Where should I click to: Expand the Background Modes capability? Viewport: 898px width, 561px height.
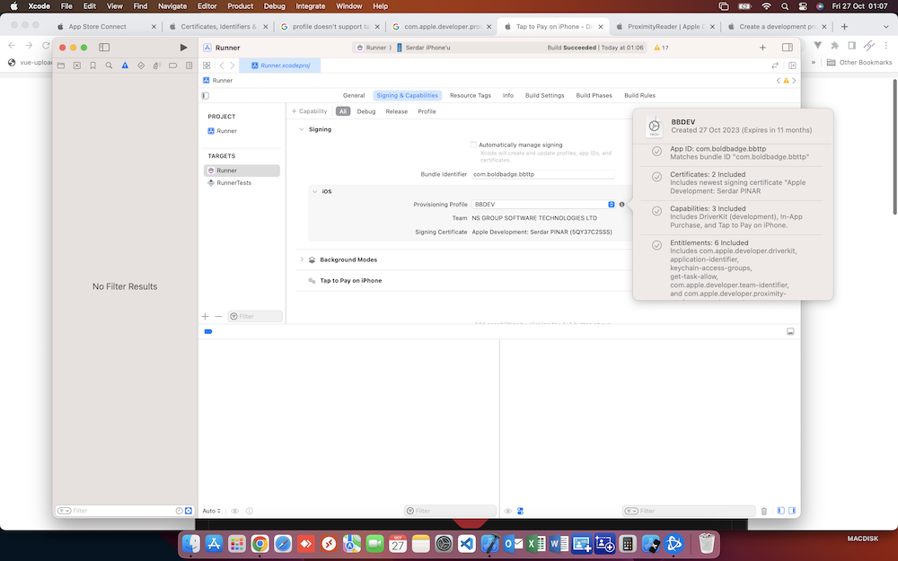(x=301, y=259)
